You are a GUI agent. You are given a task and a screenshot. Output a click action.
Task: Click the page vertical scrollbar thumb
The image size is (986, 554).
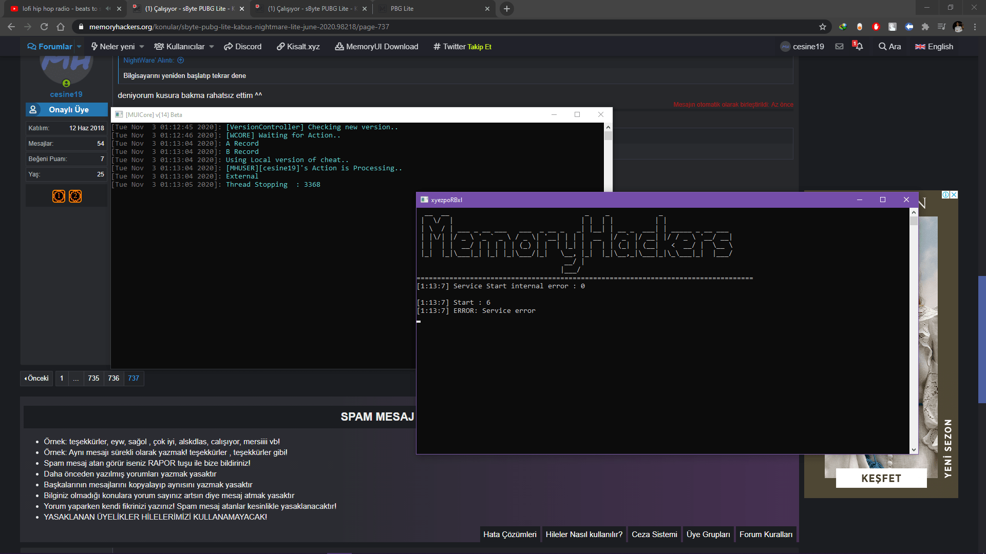click(982, 340)
